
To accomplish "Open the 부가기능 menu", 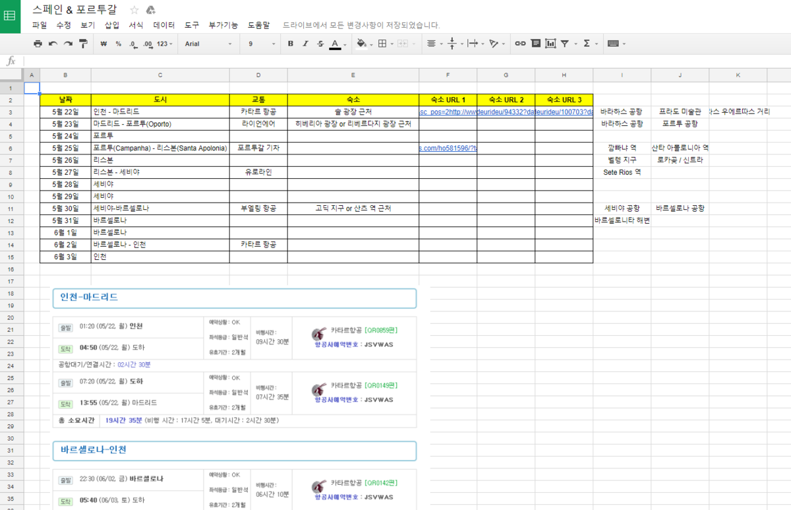I will (223, 25).
